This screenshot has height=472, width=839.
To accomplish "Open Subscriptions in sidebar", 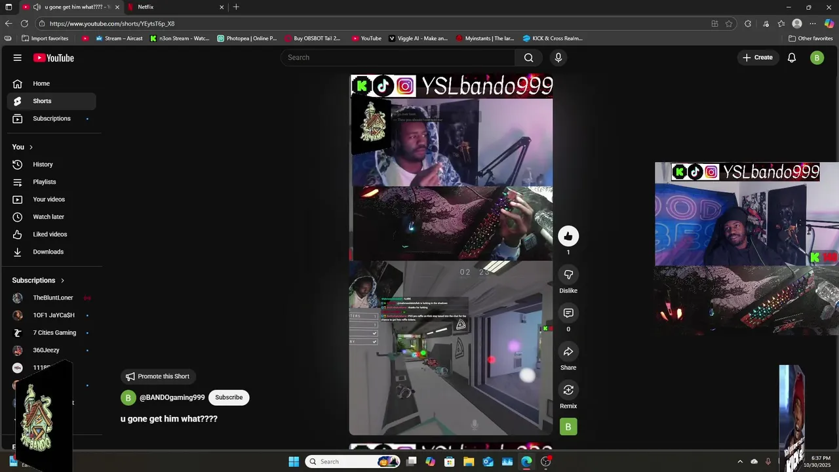I will coord(51,119).
